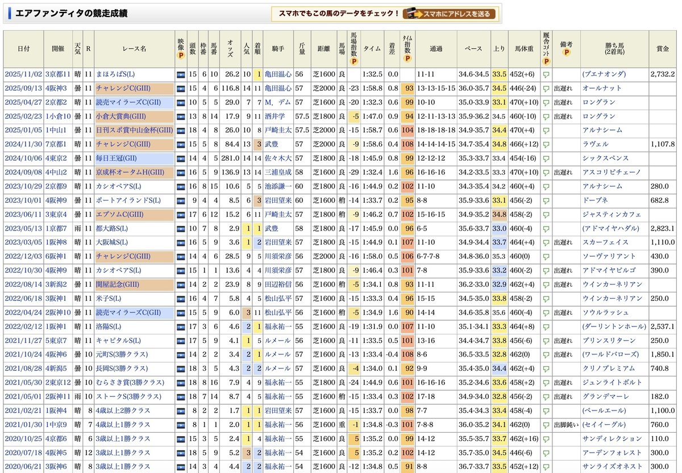Open venue link 1小倉10
Image resolution: width=682 pixels, height=473 pixels.
click(58, 116)
